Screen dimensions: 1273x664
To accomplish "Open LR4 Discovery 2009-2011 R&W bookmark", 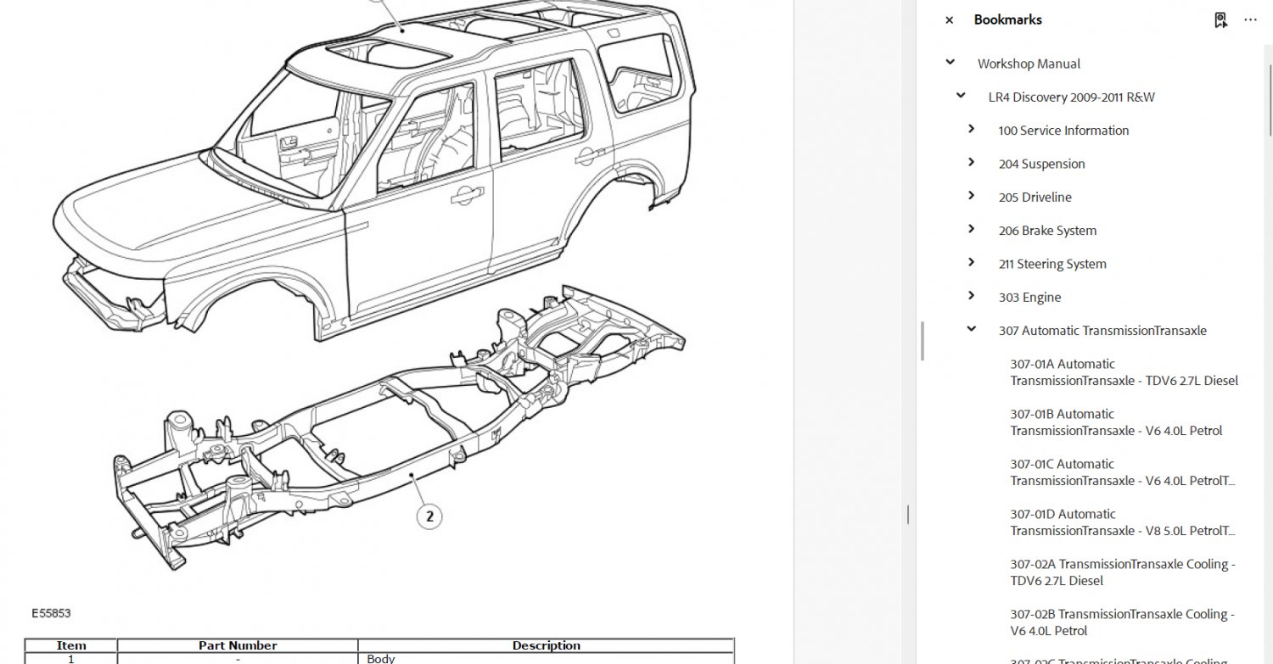I will pos(1071,97).
